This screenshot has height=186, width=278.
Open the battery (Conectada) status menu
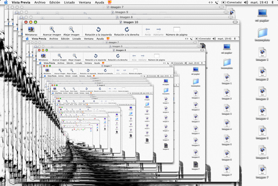pyautogui.click(x=232, y=2)
